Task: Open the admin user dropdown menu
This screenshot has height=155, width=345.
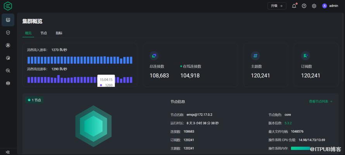Action: click(x=330, y=6)
